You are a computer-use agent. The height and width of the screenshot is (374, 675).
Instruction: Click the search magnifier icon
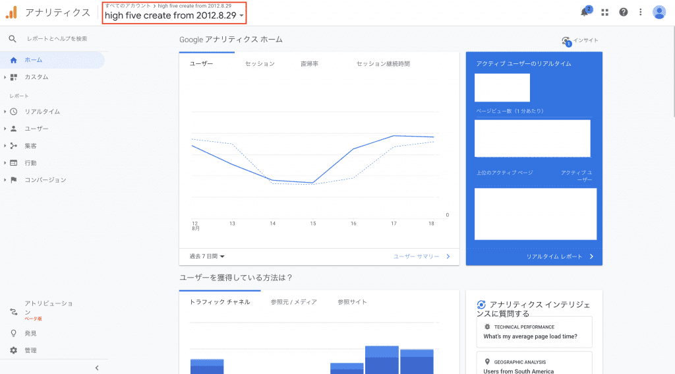tap(13, 39)
